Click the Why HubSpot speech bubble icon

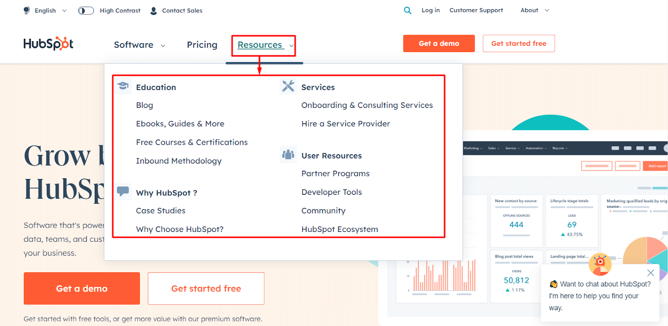click(123, 192)
